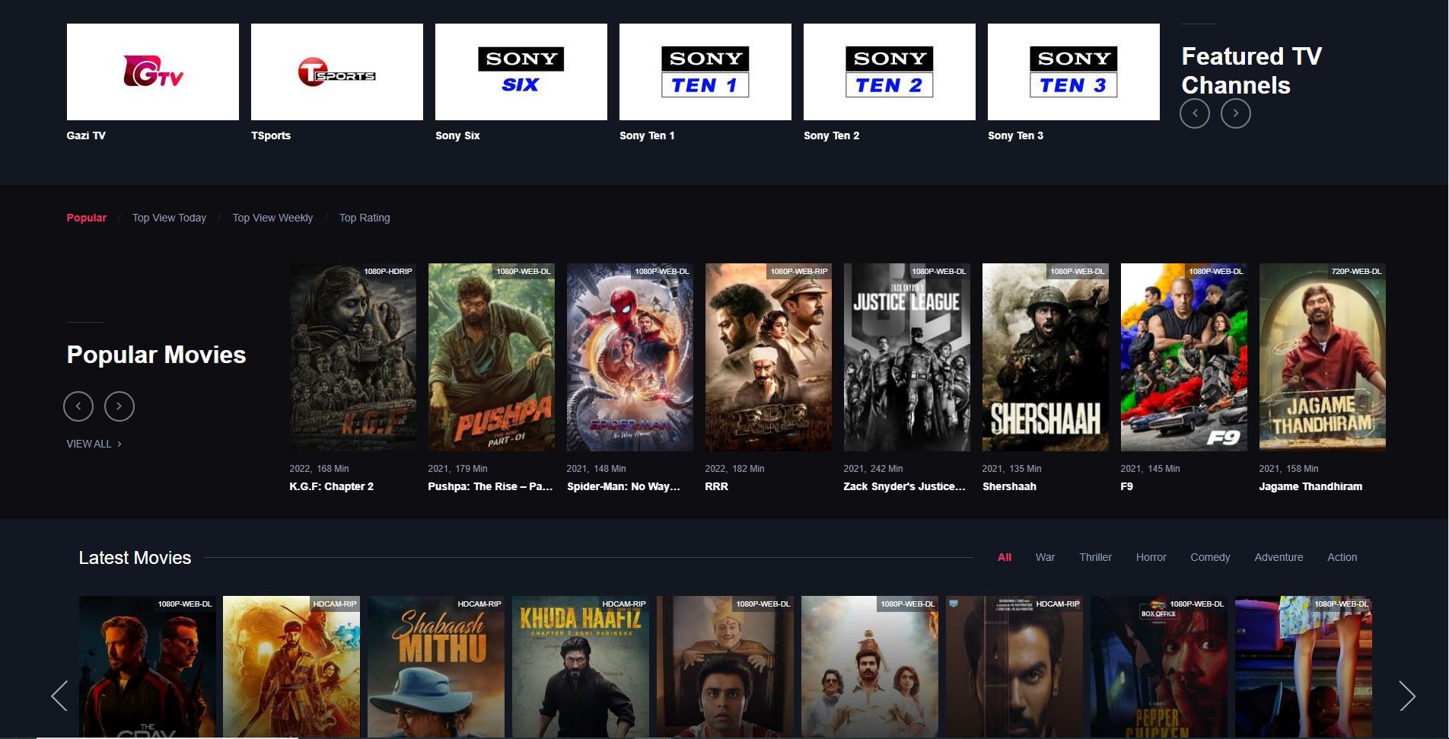This screenshot has height=739, width=1449.
Task: Click VIEW ALL popular movies link
Action: (94, 444)
